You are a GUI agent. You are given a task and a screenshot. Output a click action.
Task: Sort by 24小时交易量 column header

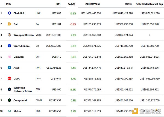(x=92, y=4)
